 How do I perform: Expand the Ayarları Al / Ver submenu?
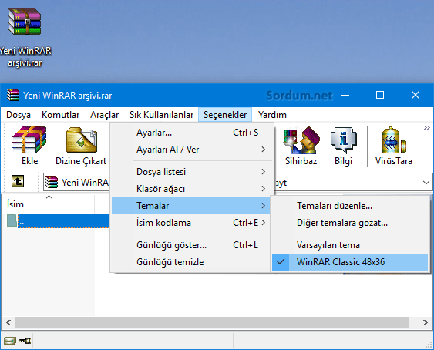(190, 150)
